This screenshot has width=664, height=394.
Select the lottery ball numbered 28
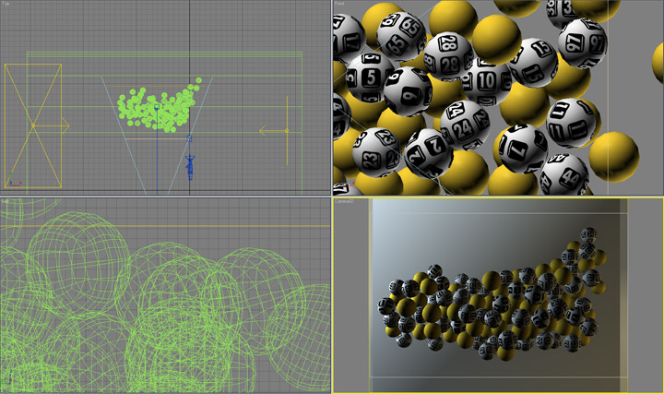click(448, 55)
